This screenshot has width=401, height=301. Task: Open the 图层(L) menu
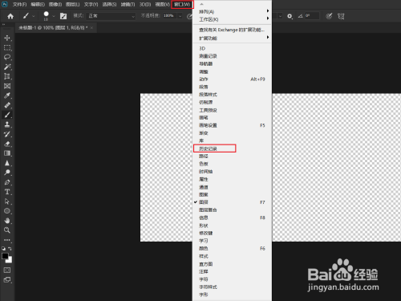pyautogui.click(x=73, y=4)
